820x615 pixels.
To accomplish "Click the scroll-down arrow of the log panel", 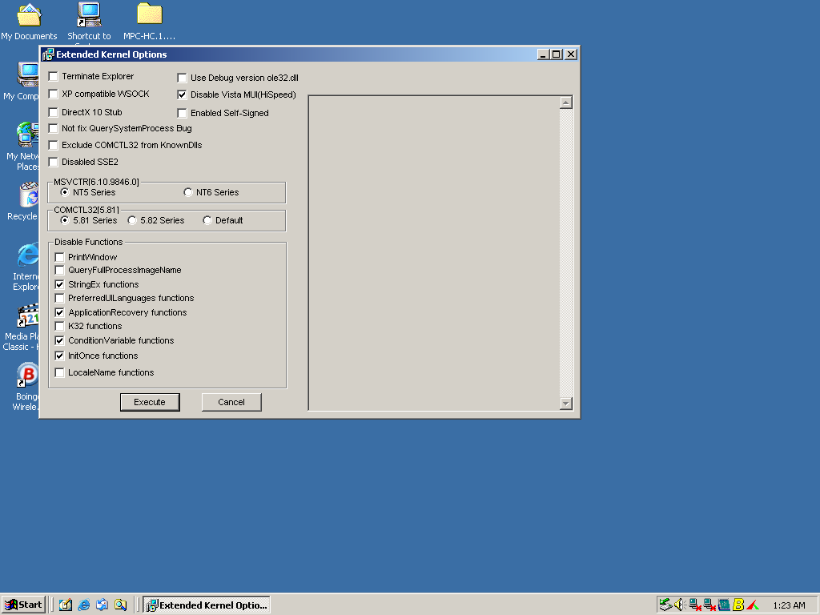I will (566, 404).
